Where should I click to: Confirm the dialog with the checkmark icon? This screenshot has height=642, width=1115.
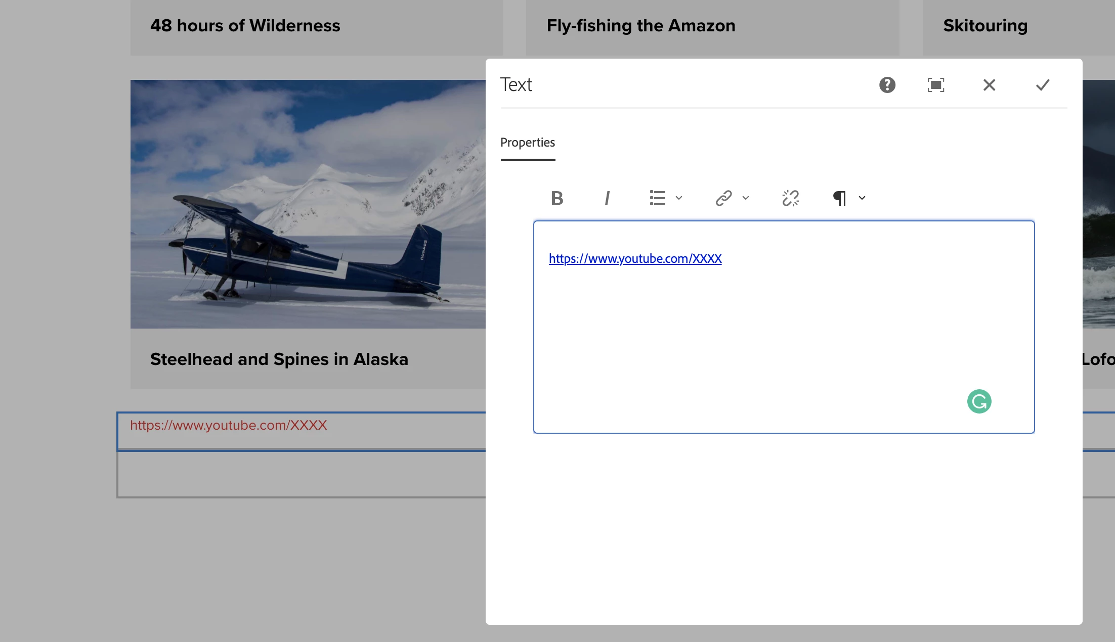(x=1043, y=85)
